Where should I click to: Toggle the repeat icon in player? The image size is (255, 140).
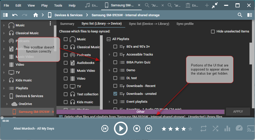tap(203, 129)
